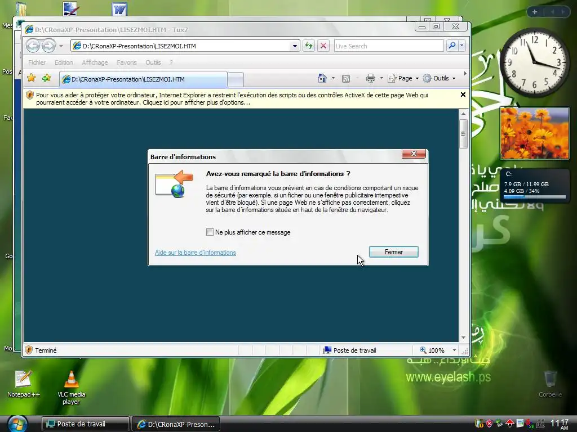Click the analog clock gadget
This screenshot has height=432, width=577.
click(x=534, y=62)
